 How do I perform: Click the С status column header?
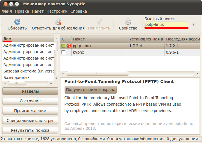pyautogui.click(x=63, y=39)
